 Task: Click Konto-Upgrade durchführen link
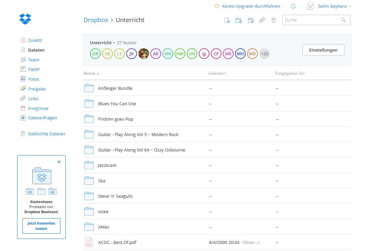(251, 6)
